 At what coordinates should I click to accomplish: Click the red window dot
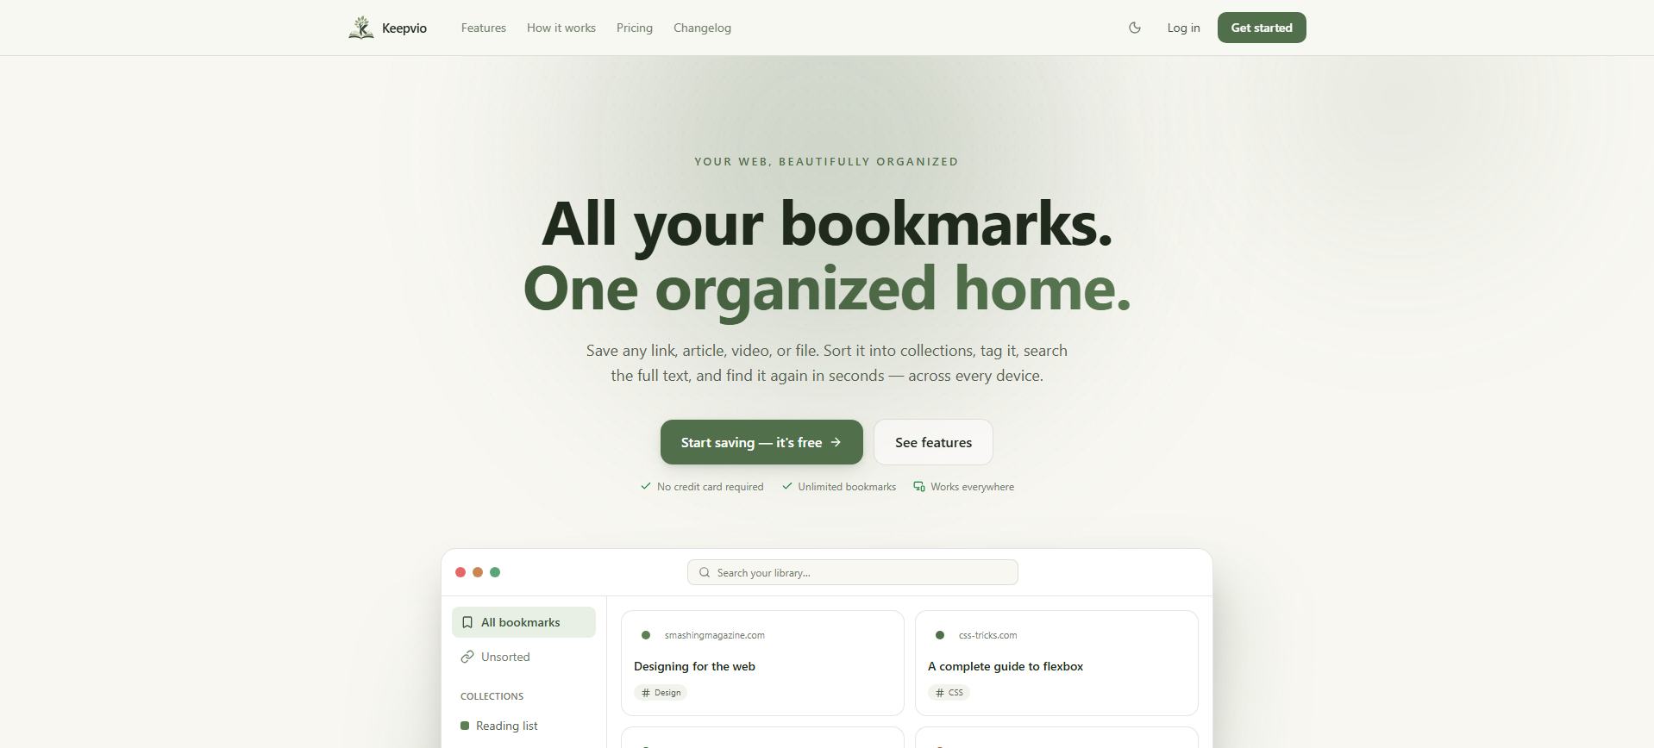(460, 572)
